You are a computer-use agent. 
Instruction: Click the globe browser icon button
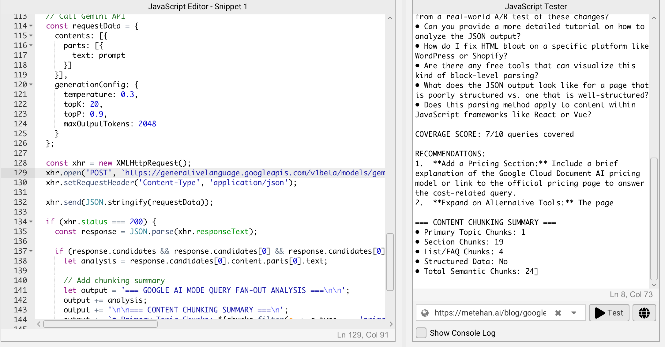point(644,313)
